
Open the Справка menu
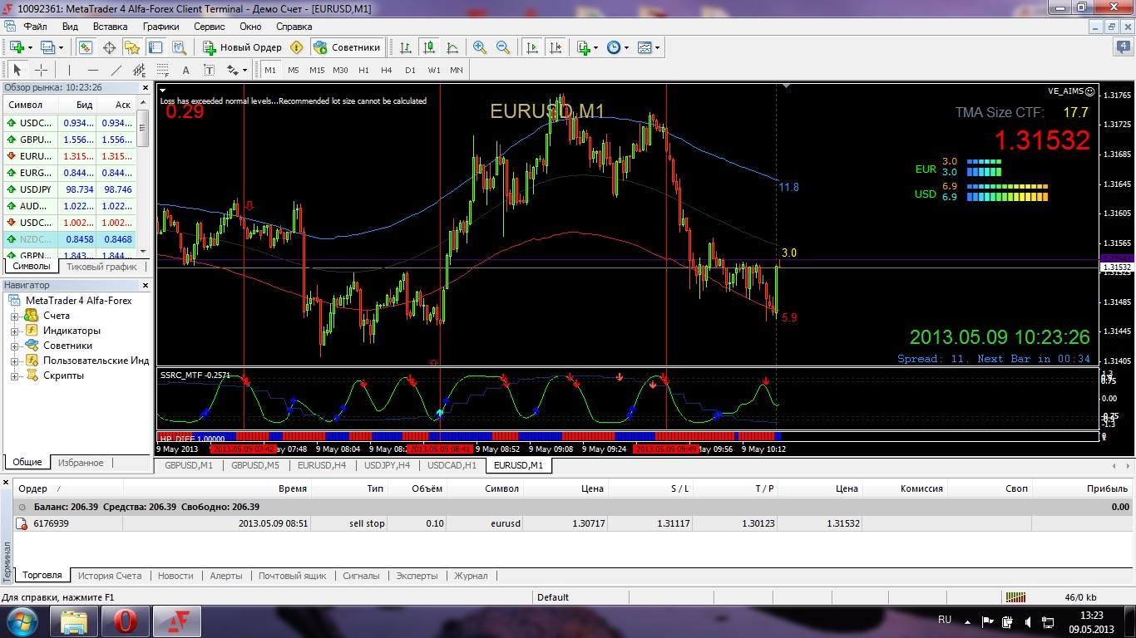pos(294,26)
